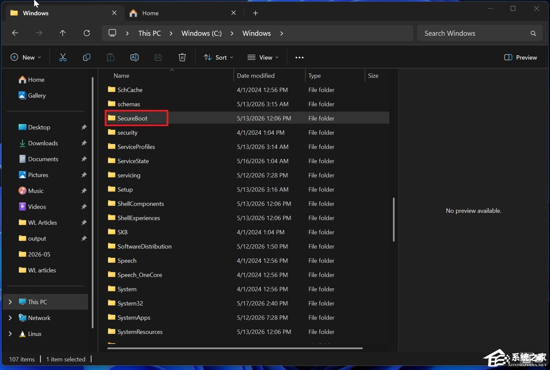Click Windows (C:) breadcrumb

pos(201,33)
